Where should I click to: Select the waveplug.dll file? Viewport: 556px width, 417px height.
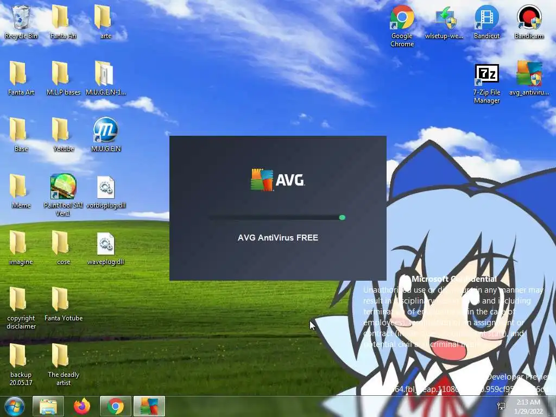click(x=106, y=248)
